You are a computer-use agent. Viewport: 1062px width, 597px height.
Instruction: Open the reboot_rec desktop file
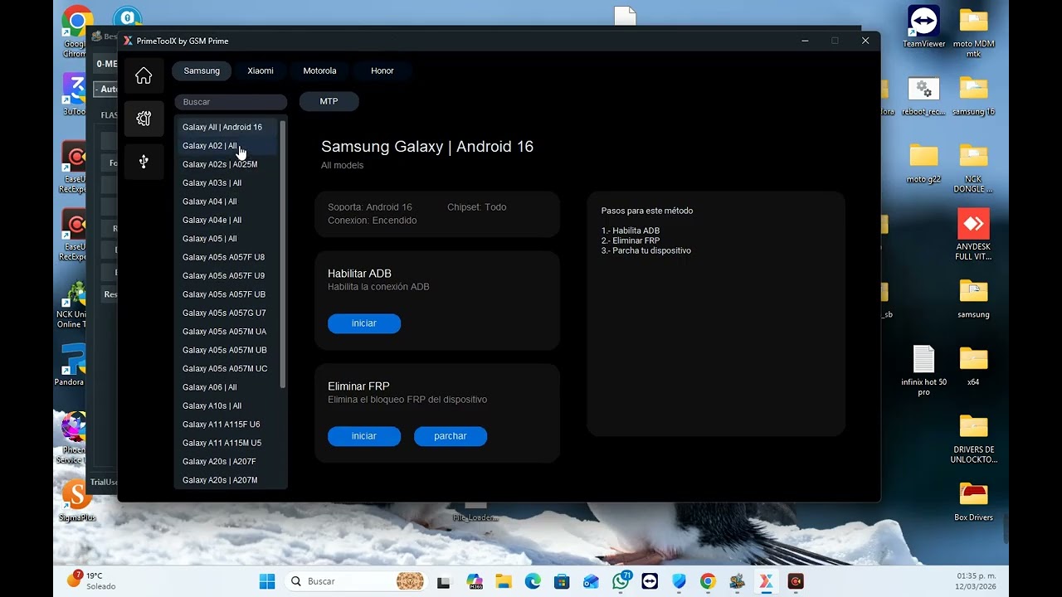click(923, 96)
